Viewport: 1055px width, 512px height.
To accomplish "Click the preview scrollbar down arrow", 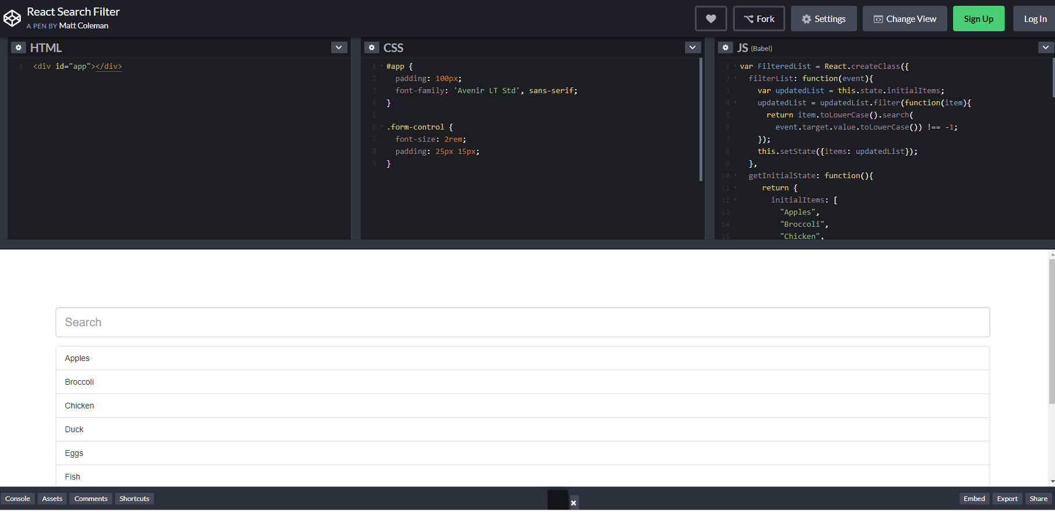I will (1052, 481).
